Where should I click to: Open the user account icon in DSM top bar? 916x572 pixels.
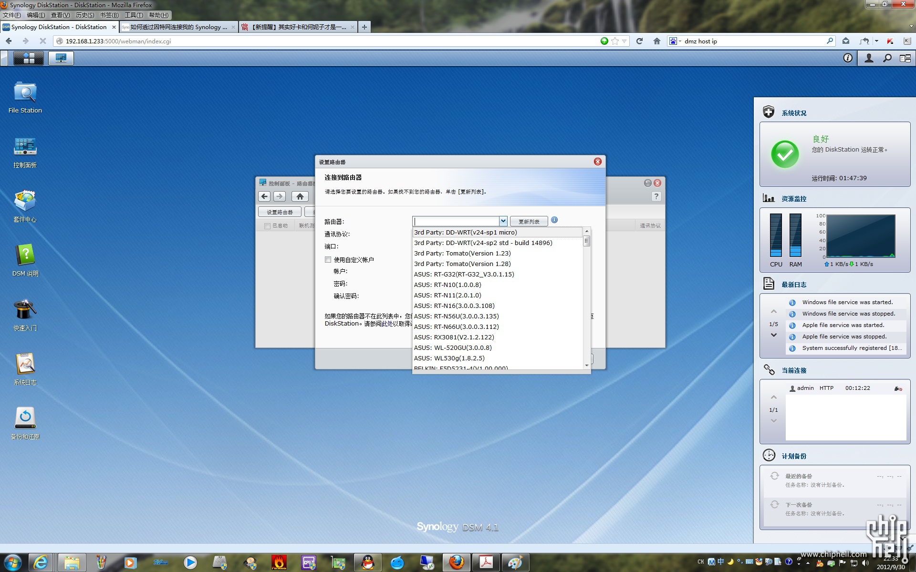point(869,58)
